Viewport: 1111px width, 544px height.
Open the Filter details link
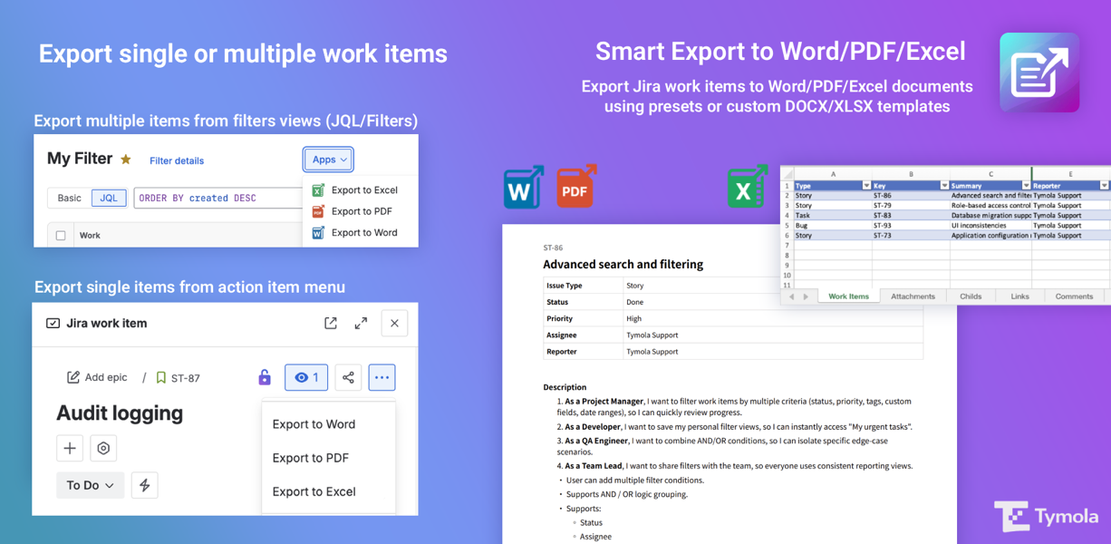(177, 160)
